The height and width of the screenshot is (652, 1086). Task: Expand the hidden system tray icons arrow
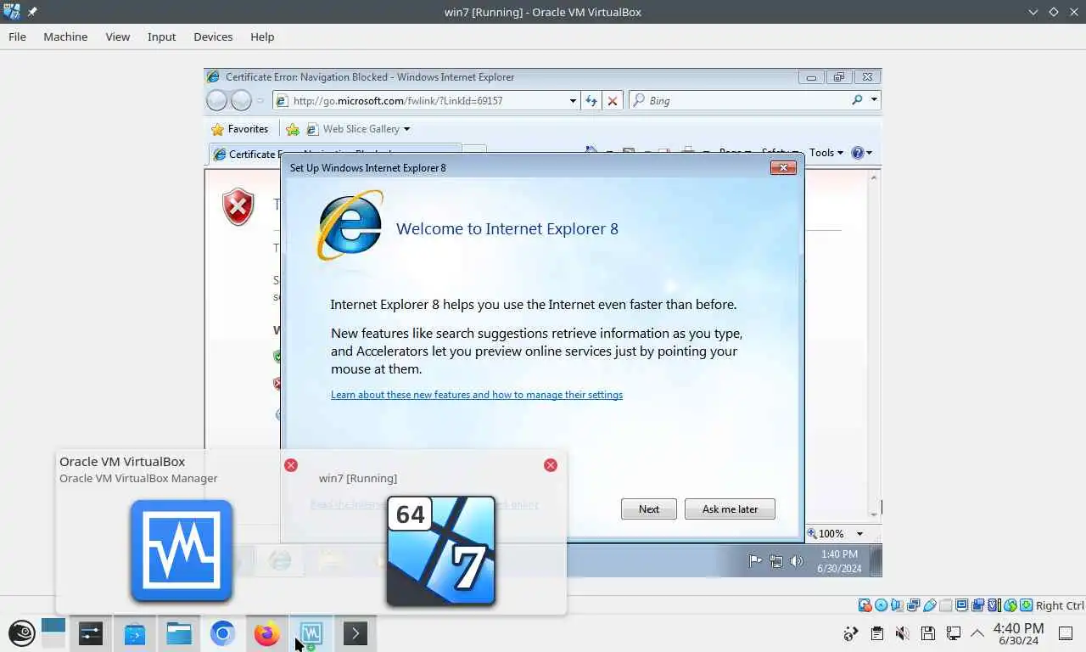[977, 633]
